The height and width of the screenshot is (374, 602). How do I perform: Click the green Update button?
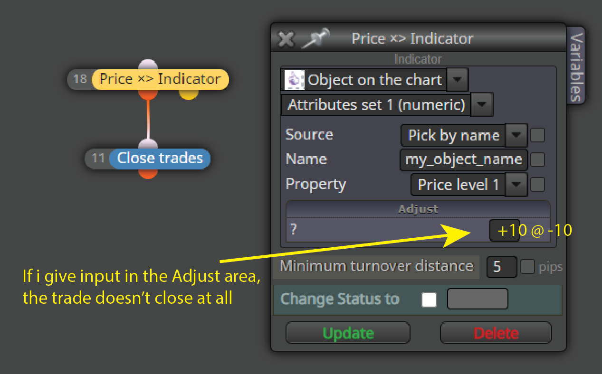point(348,333)
